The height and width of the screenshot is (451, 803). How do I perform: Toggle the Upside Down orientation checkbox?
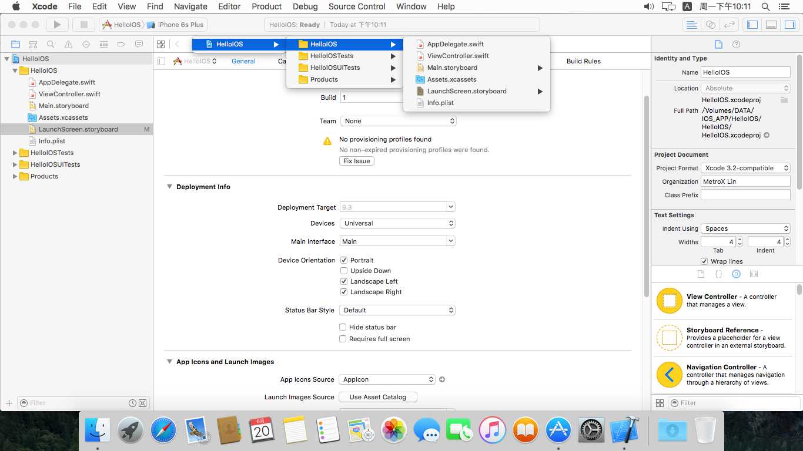tap(343, 271)
